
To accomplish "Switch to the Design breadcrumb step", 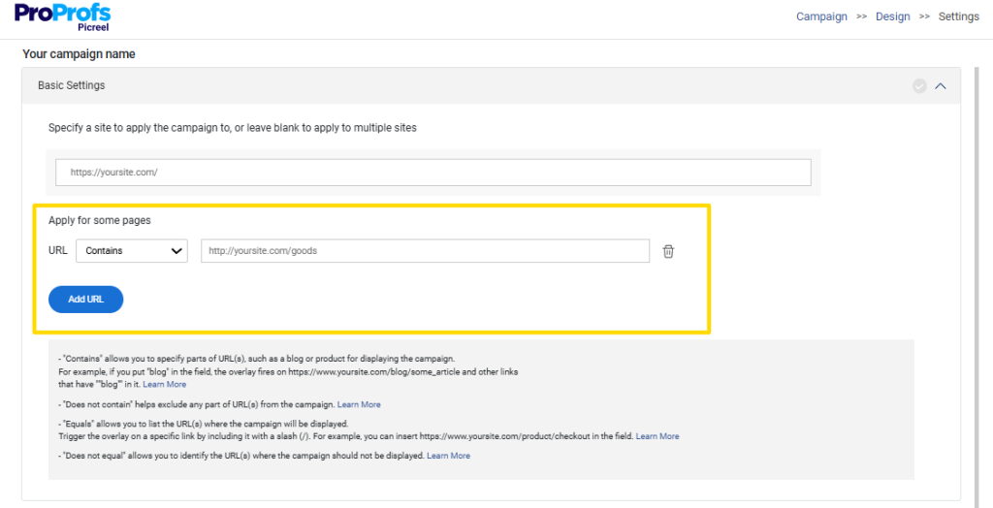I will click(x=892, y=16).
